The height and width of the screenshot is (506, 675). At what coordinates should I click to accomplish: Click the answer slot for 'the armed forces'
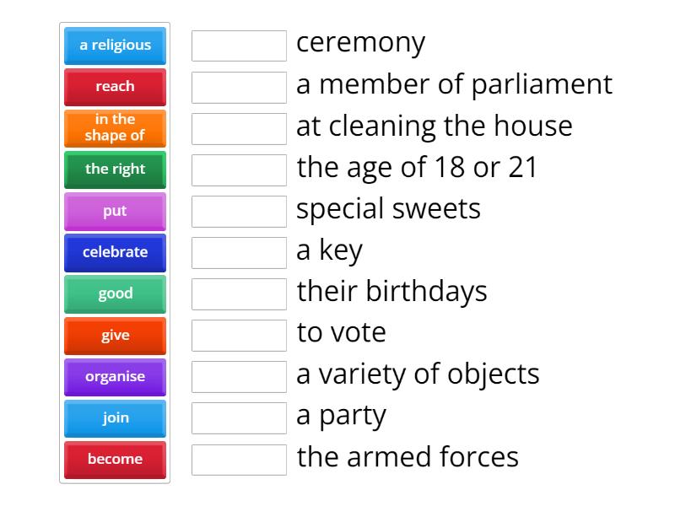[x=239, y=460]
